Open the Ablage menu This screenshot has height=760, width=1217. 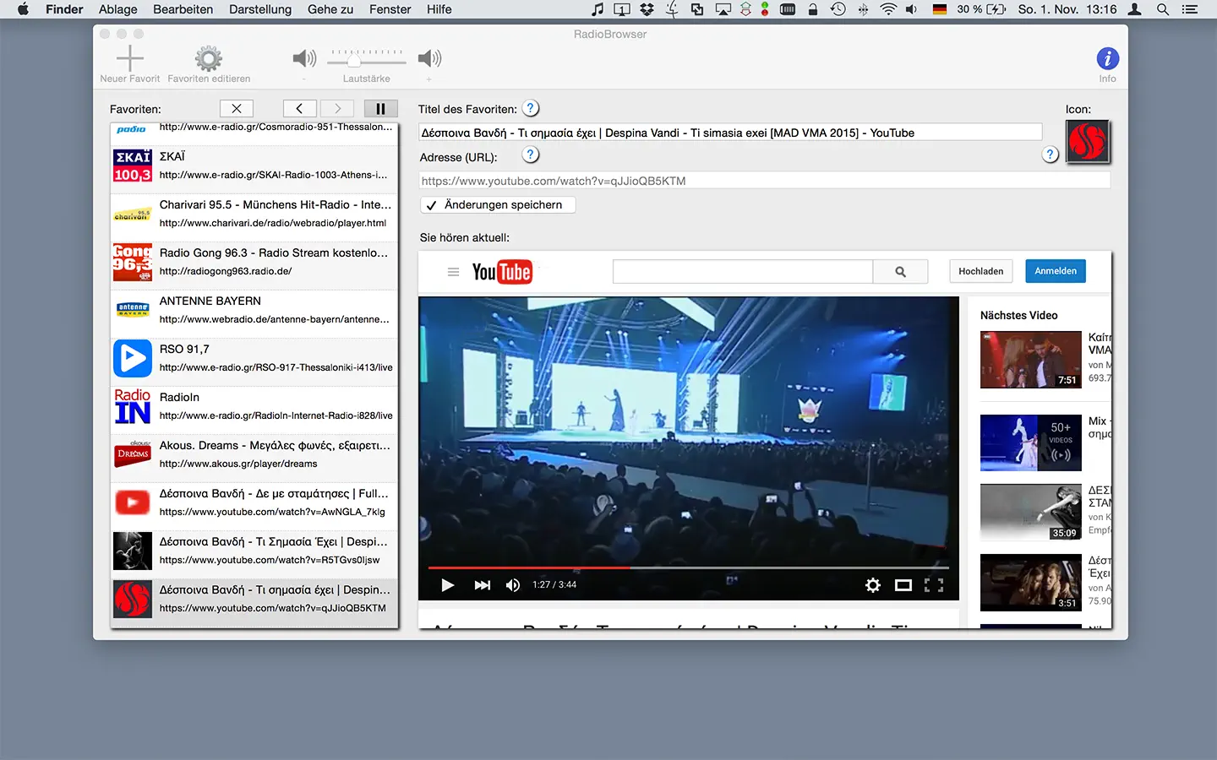pyautogui.click(x=118, y=9)
